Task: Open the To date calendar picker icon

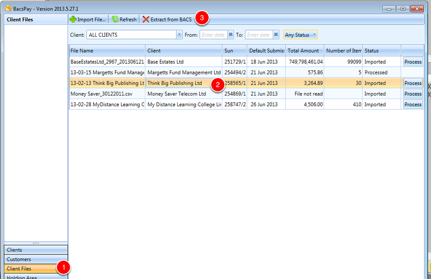Action: point(276,35)
